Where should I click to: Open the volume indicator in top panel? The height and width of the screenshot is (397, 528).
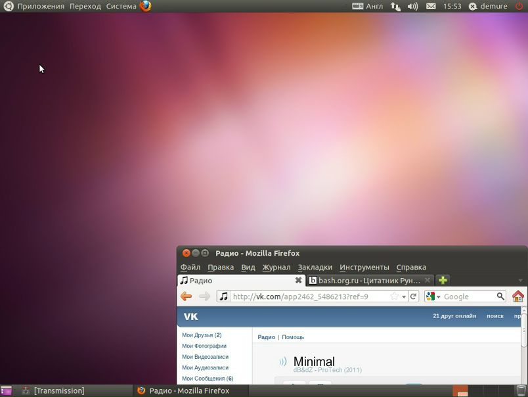[x=412, y=6]
